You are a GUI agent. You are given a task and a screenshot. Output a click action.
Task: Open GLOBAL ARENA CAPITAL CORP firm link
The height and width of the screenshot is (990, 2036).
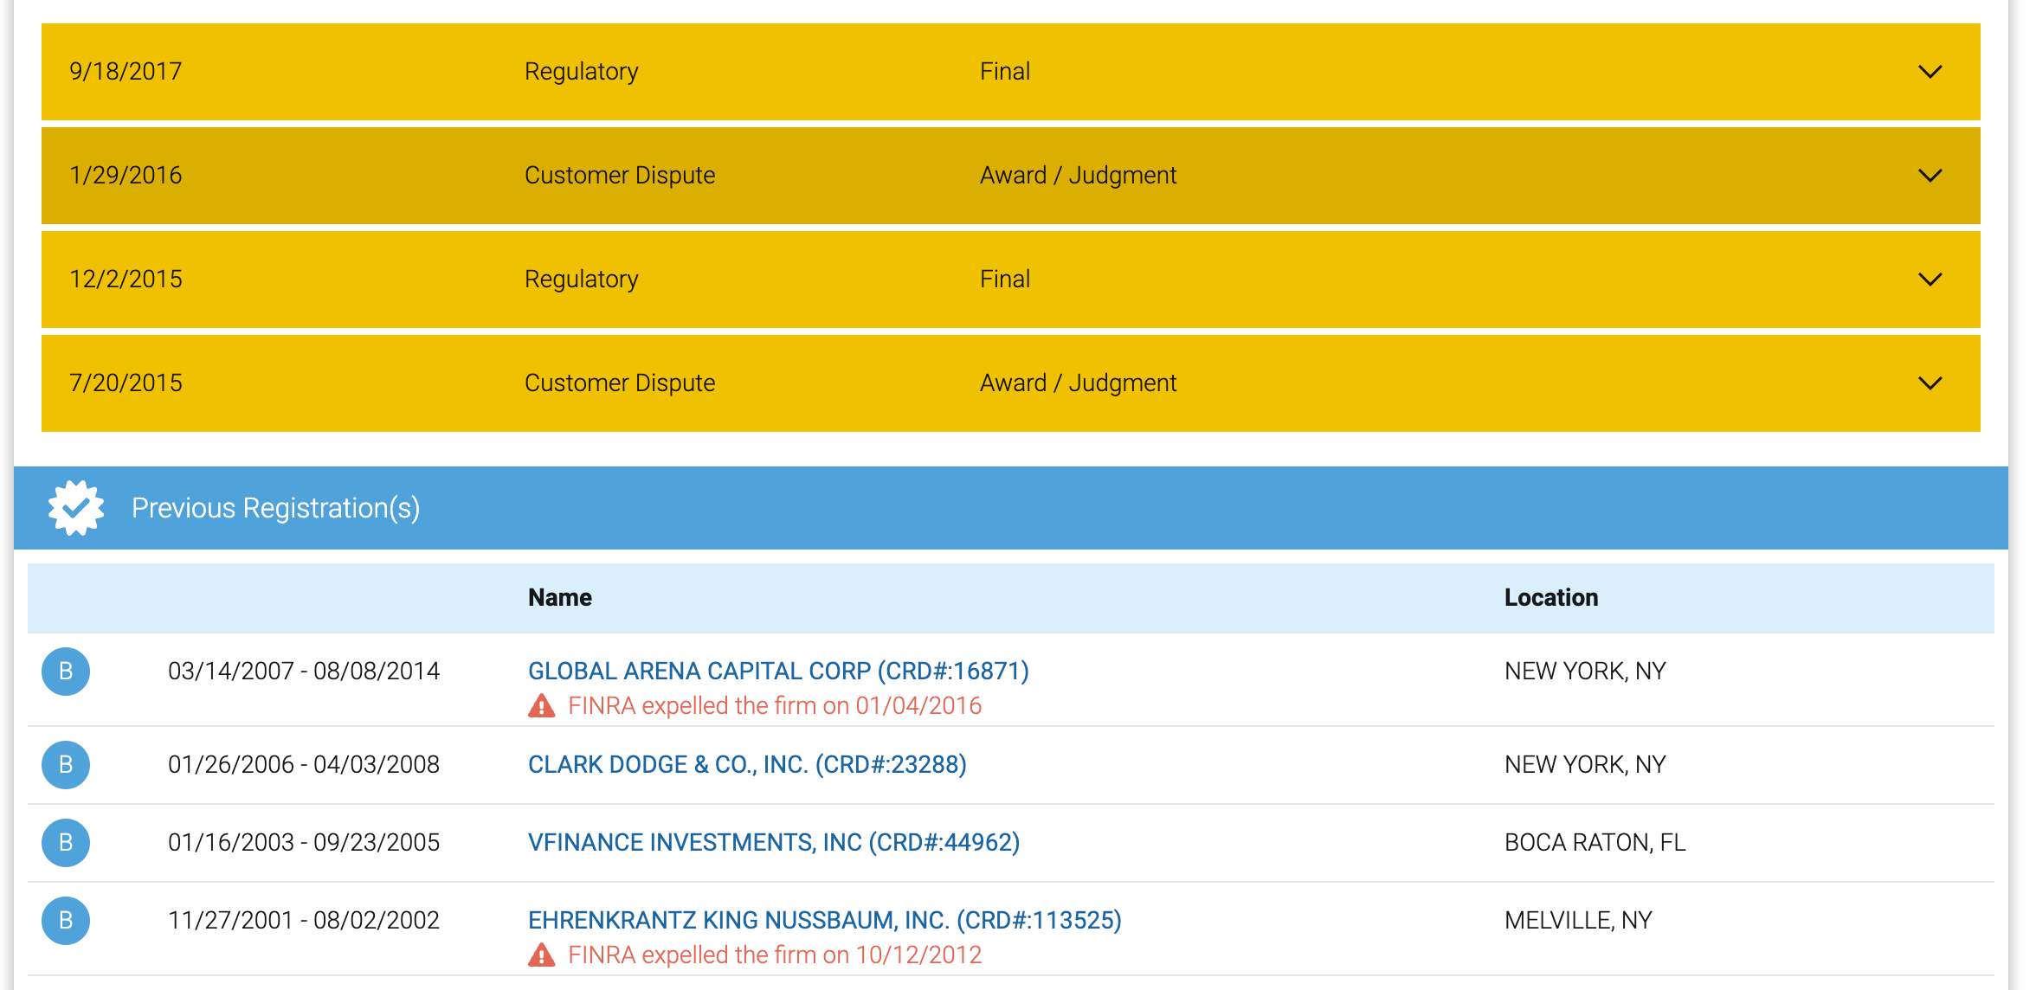coord(778,672)
